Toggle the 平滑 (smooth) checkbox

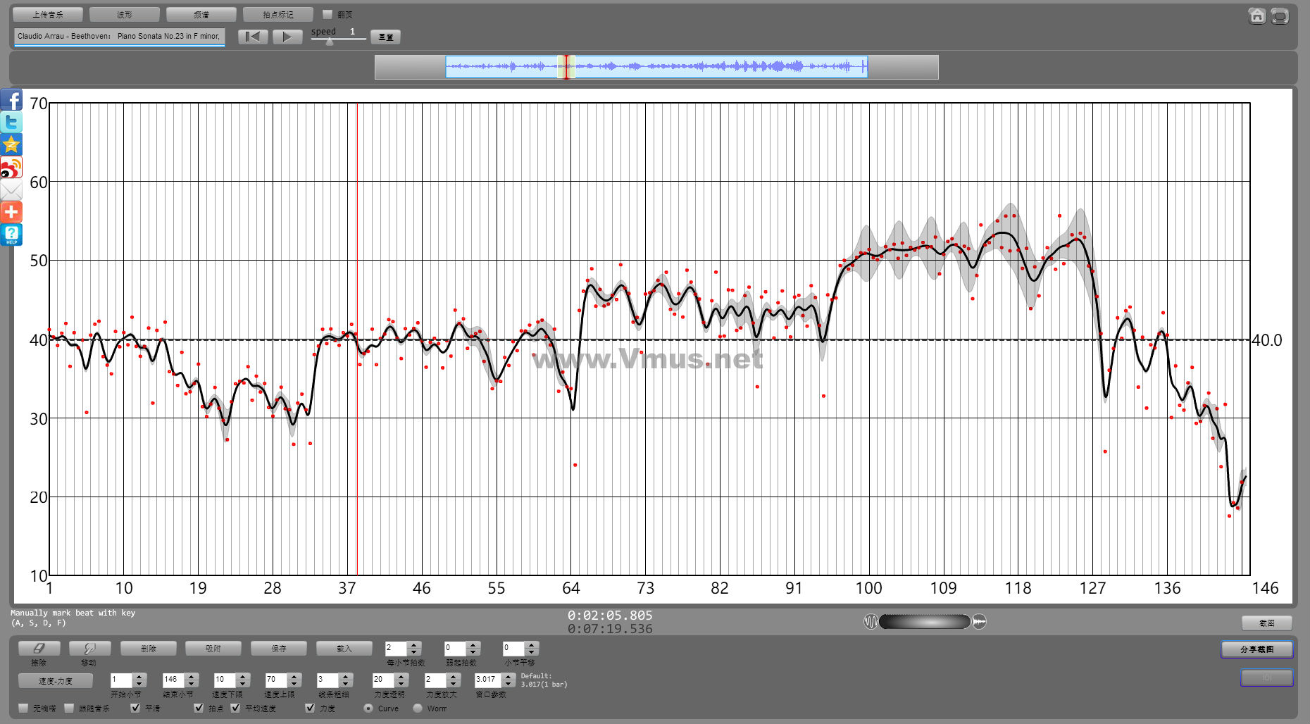click(x=135, y=708)
